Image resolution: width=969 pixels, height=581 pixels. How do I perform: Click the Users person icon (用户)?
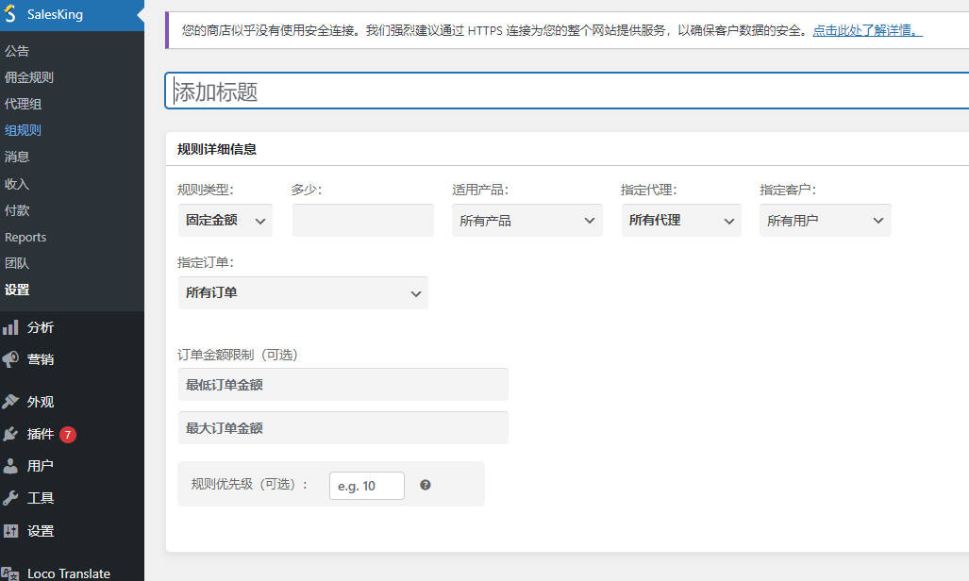tap(10, 465)
